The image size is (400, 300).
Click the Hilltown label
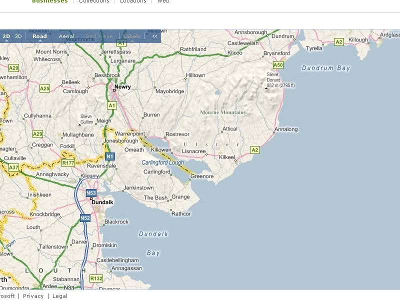(x=195, y=75)
